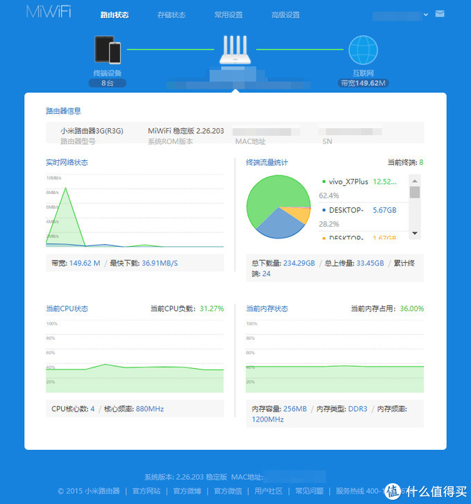Image resolution: width=471 pixels, height=504 pixels.
Task: Click the 实时网络状态 section heading
Action: [x=66, y=163]
